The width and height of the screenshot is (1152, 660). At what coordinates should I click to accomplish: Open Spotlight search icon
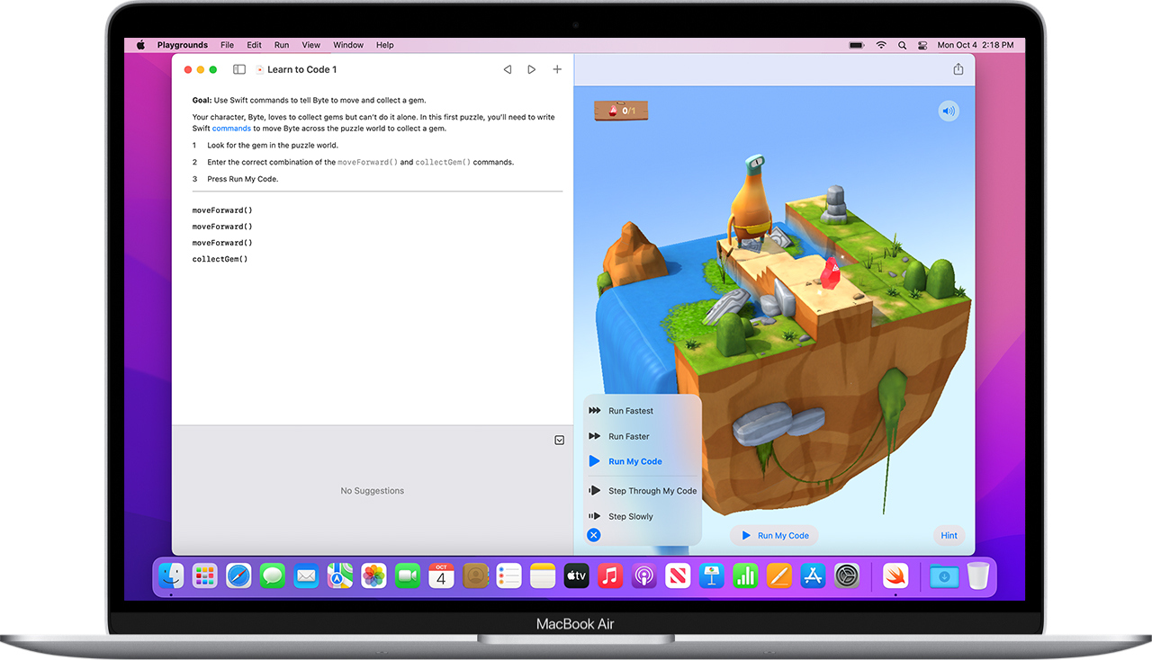pyautogui.click(x=902, y=45)
